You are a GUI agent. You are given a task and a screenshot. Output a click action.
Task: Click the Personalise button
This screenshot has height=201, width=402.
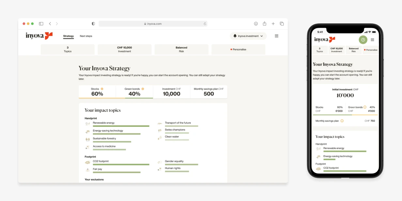click(238, 49)
